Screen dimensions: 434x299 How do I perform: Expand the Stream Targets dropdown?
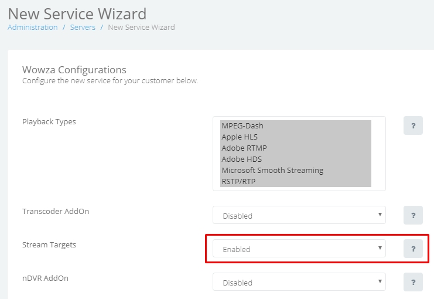point(299,249)
